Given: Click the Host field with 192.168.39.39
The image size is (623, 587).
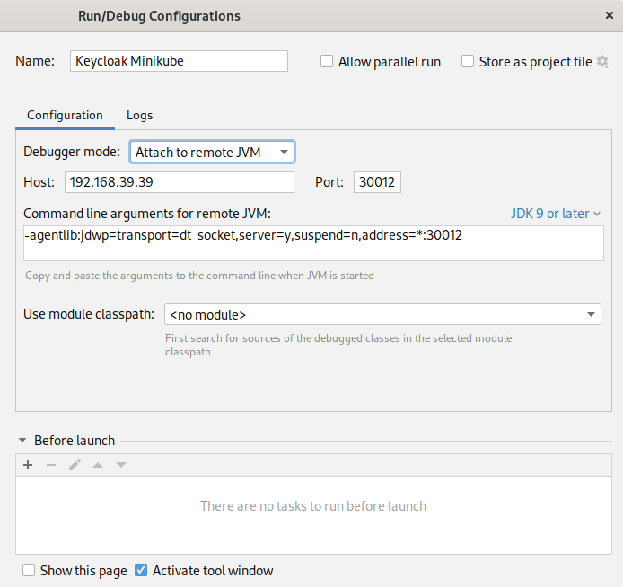Looking at the screenshot, I should pos(180,182).
